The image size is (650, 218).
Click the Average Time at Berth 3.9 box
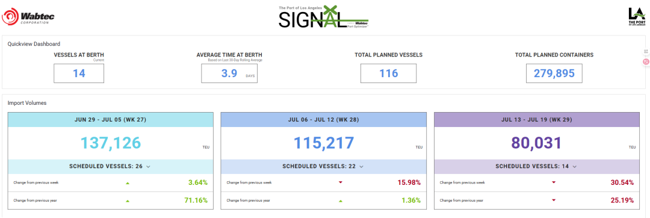pyautogui.click(x=229, y=74)
